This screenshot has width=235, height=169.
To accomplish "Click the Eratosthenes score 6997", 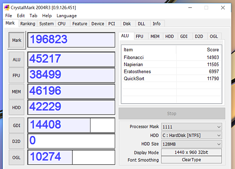I will (214, 72).
